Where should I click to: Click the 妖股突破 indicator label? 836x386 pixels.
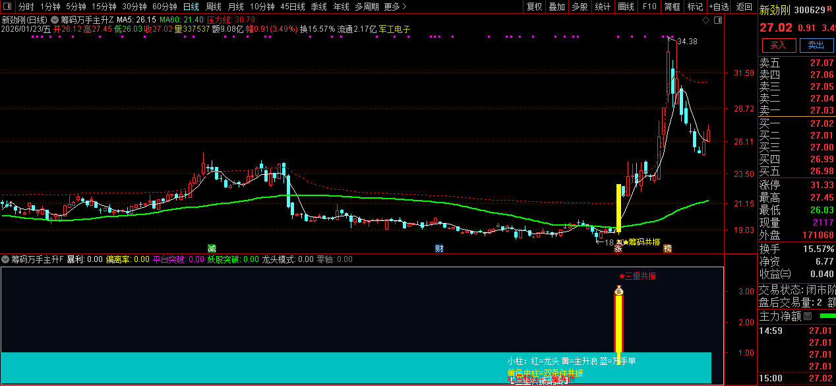pyautogui.click(x=233, y=259)
